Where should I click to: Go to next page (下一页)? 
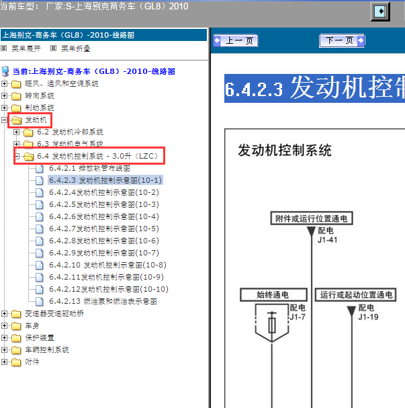342,40
